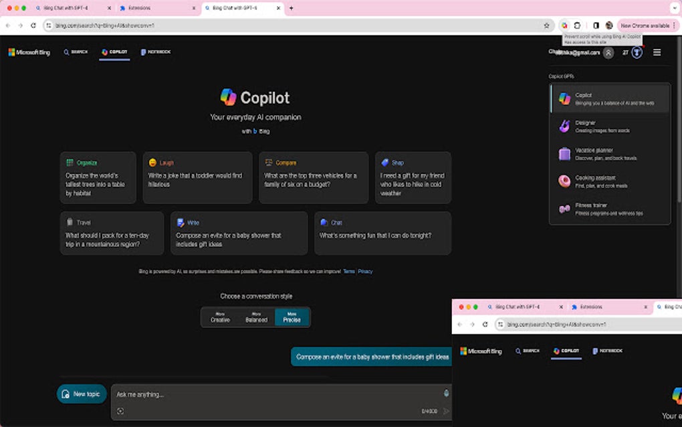Open the profile account menu
Image resolution: width=682 pixels, height=427 pixels.
pyautogui.click(x=608, y=52)
